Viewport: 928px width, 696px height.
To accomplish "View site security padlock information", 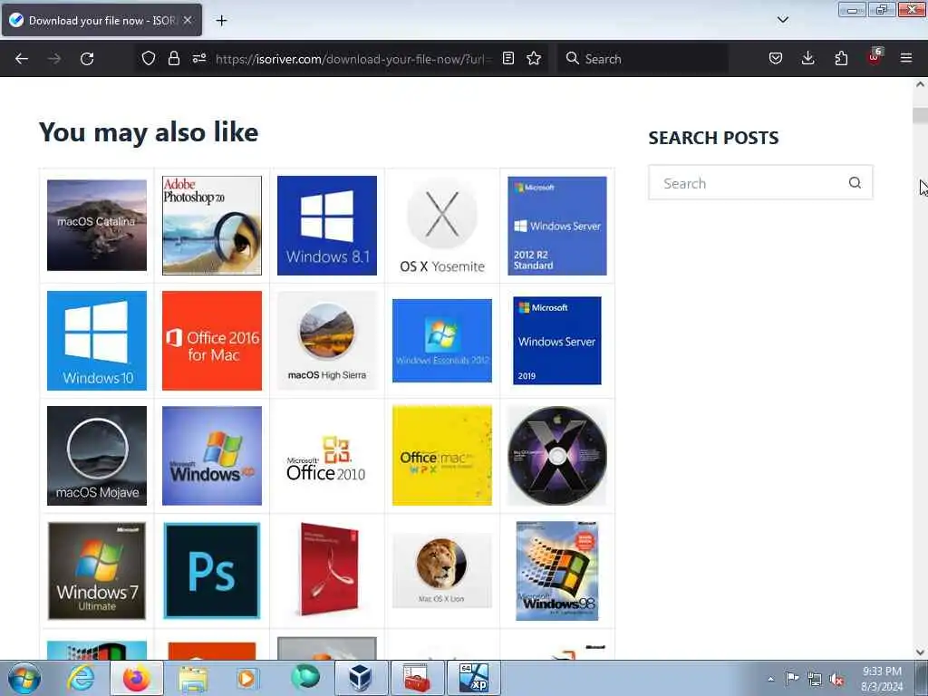I will pos(173,58).
